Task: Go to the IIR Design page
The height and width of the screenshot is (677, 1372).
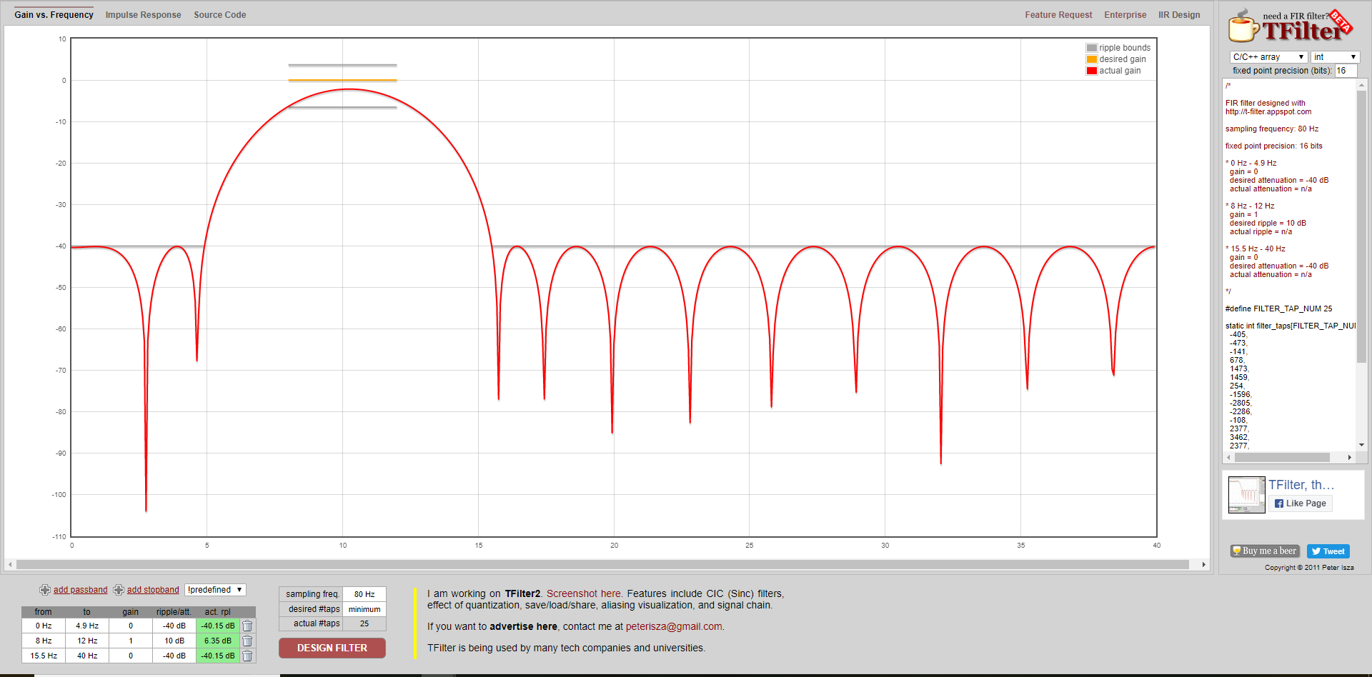Action: [1179, 15]
